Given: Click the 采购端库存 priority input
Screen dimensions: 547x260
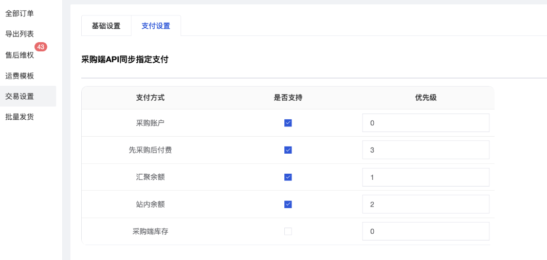Looking at the screenshot, I should 425,231.
